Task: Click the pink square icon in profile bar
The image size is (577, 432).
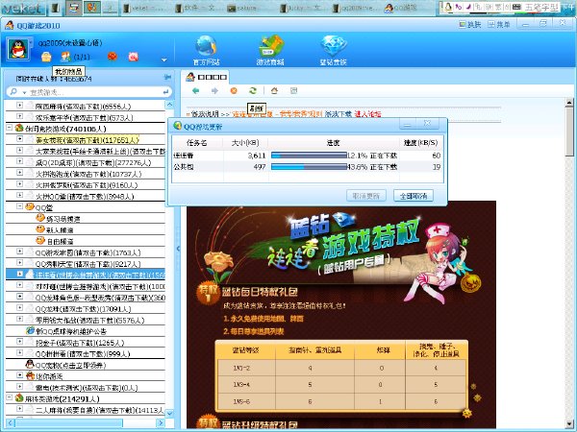Action: click(134, 57)
